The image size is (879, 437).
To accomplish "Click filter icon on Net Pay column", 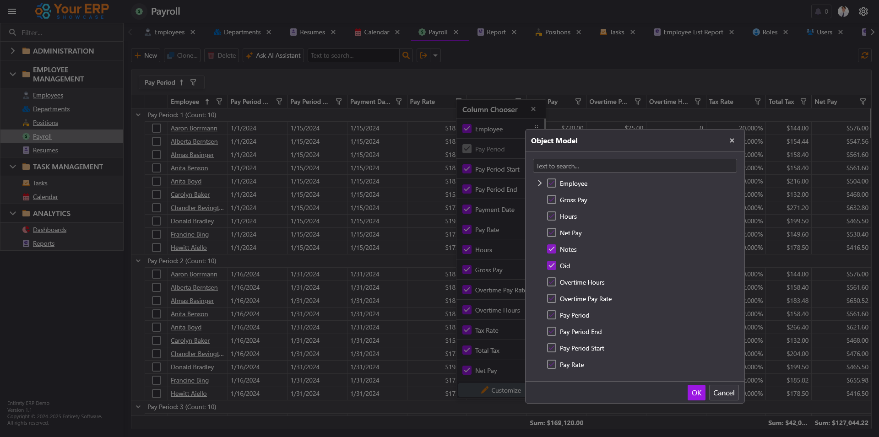I will [863, 102].
